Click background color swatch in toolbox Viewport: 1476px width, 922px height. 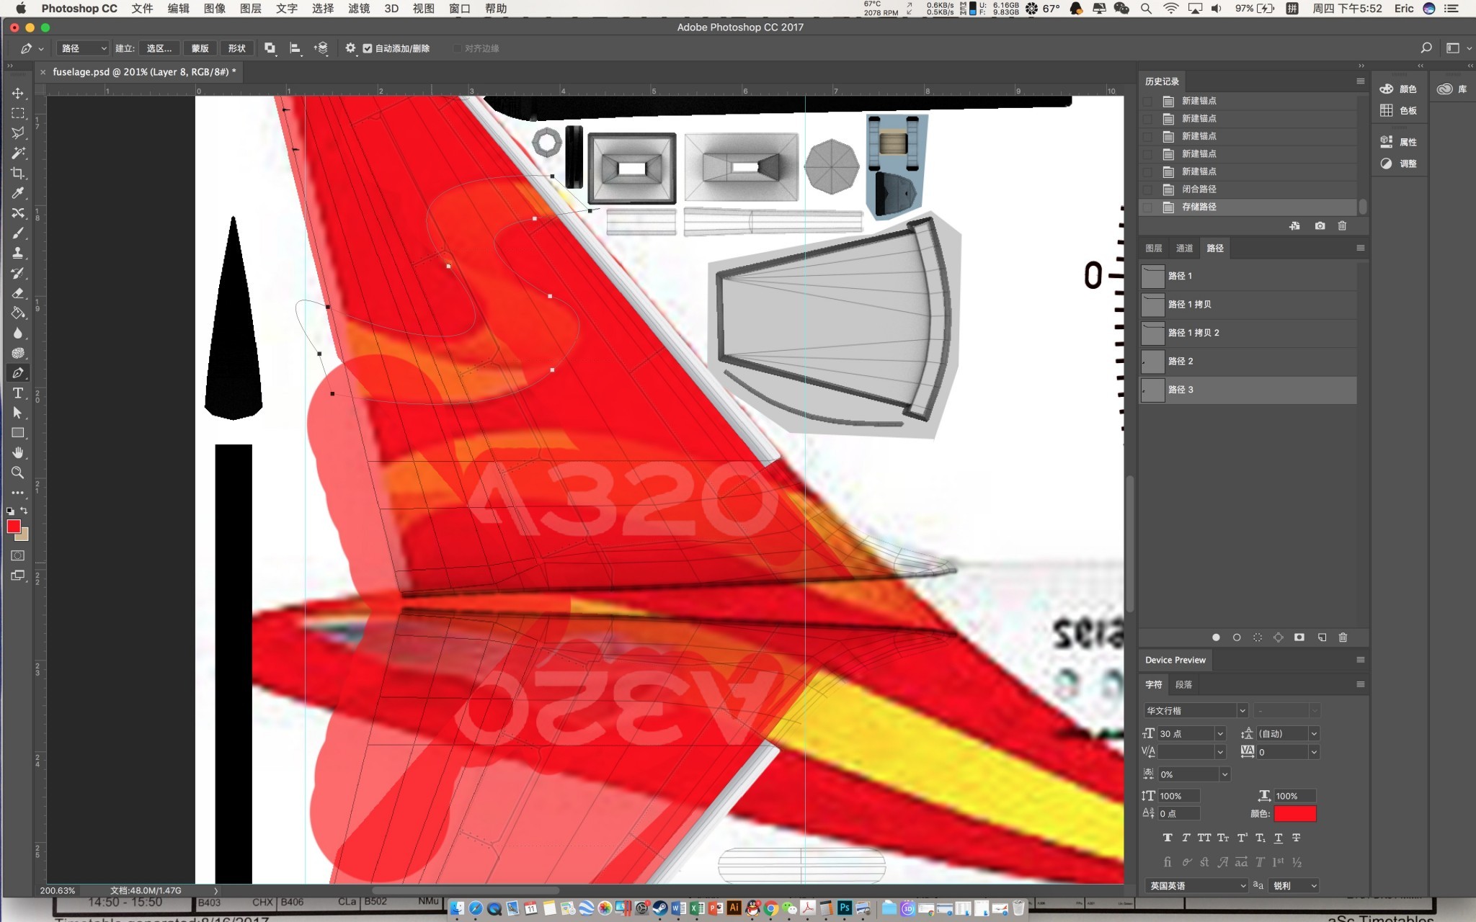24,536
